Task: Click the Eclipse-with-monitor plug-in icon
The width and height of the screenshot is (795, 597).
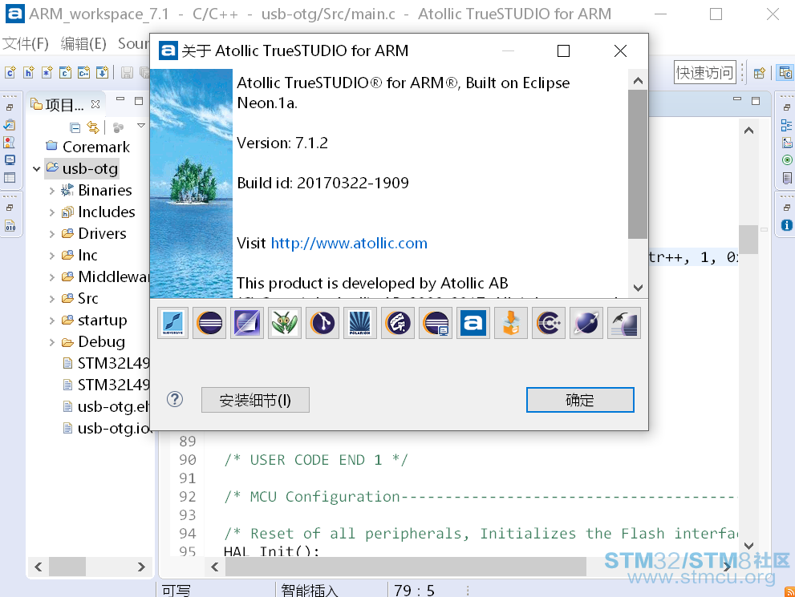Action: (x=436, y=323)
